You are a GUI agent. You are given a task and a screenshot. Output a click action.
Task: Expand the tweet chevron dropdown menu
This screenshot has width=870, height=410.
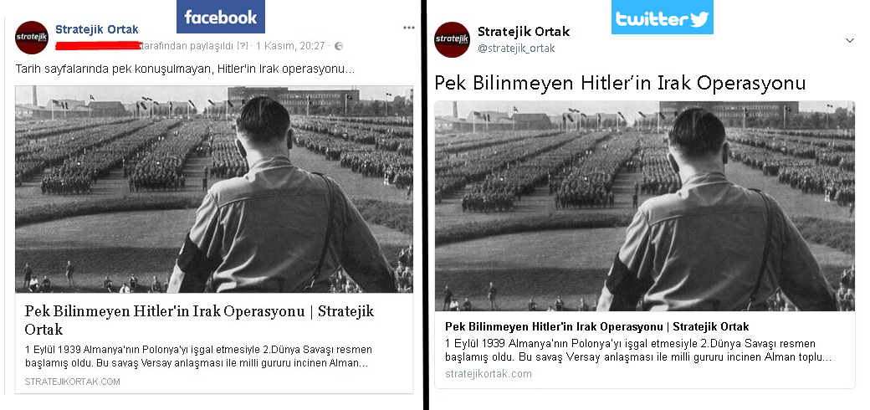pyautogui.click(x=849, y=40)
